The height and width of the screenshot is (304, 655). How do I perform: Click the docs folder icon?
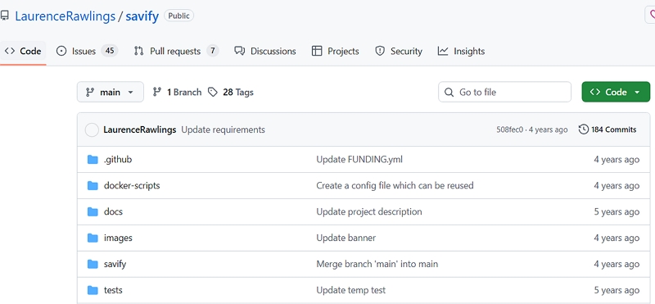(93, 212)
